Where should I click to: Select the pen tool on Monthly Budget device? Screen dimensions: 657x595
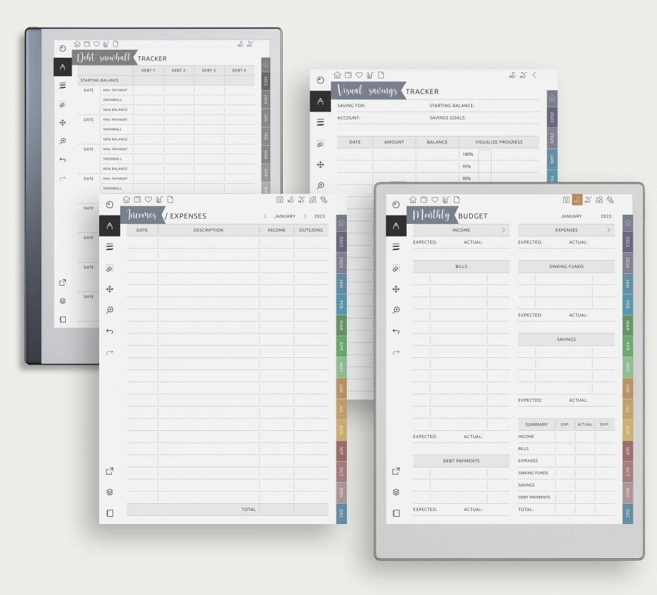[396, 226]
